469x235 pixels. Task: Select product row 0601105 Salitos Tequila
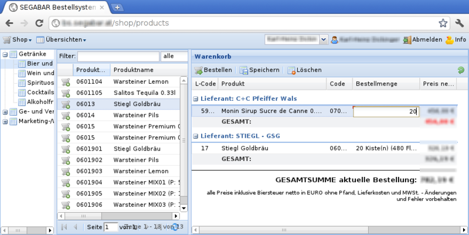(119, 93)
